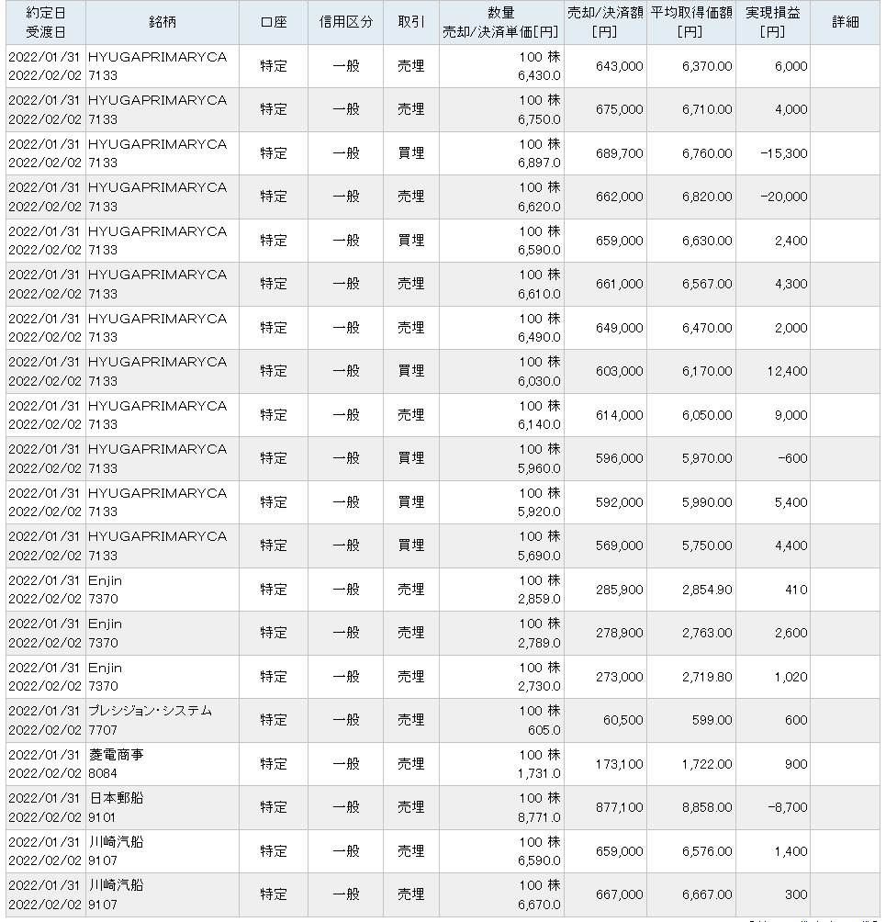Click the 日本郵船 stock name

pos(116,798)
